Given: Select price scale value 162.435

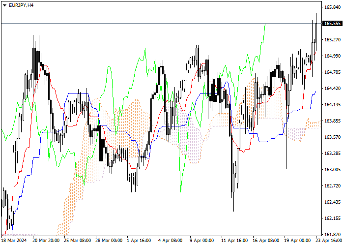Looking at the screenshot, I should click(x=332, y=202).
